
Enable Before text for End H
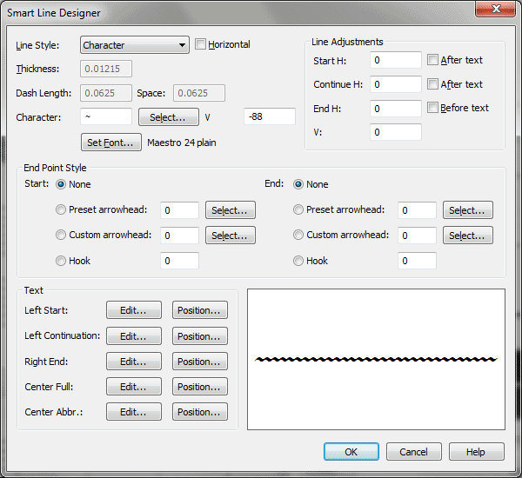[x=433, y=108]
